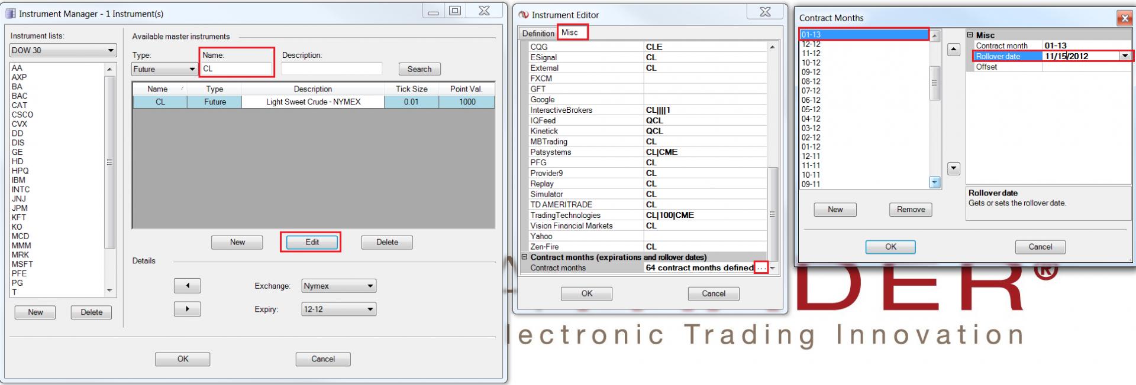Click Remove in the Contract Months dialog
This screenshot has width=1136, height=385.
911,210
